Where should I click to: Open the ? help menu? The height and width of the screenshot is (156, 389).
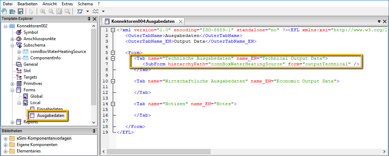tap(99, 4)
